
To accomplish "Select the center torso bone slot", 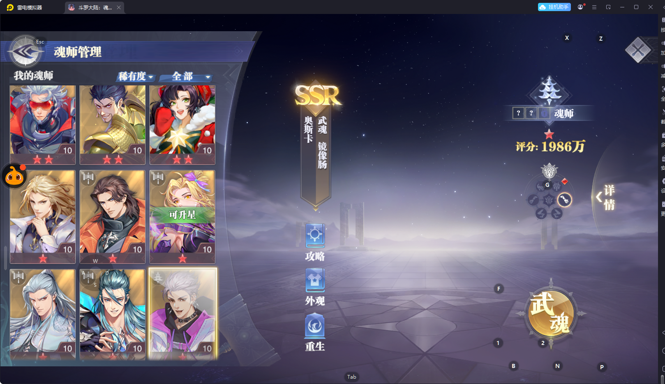I will tap(549, 200).
